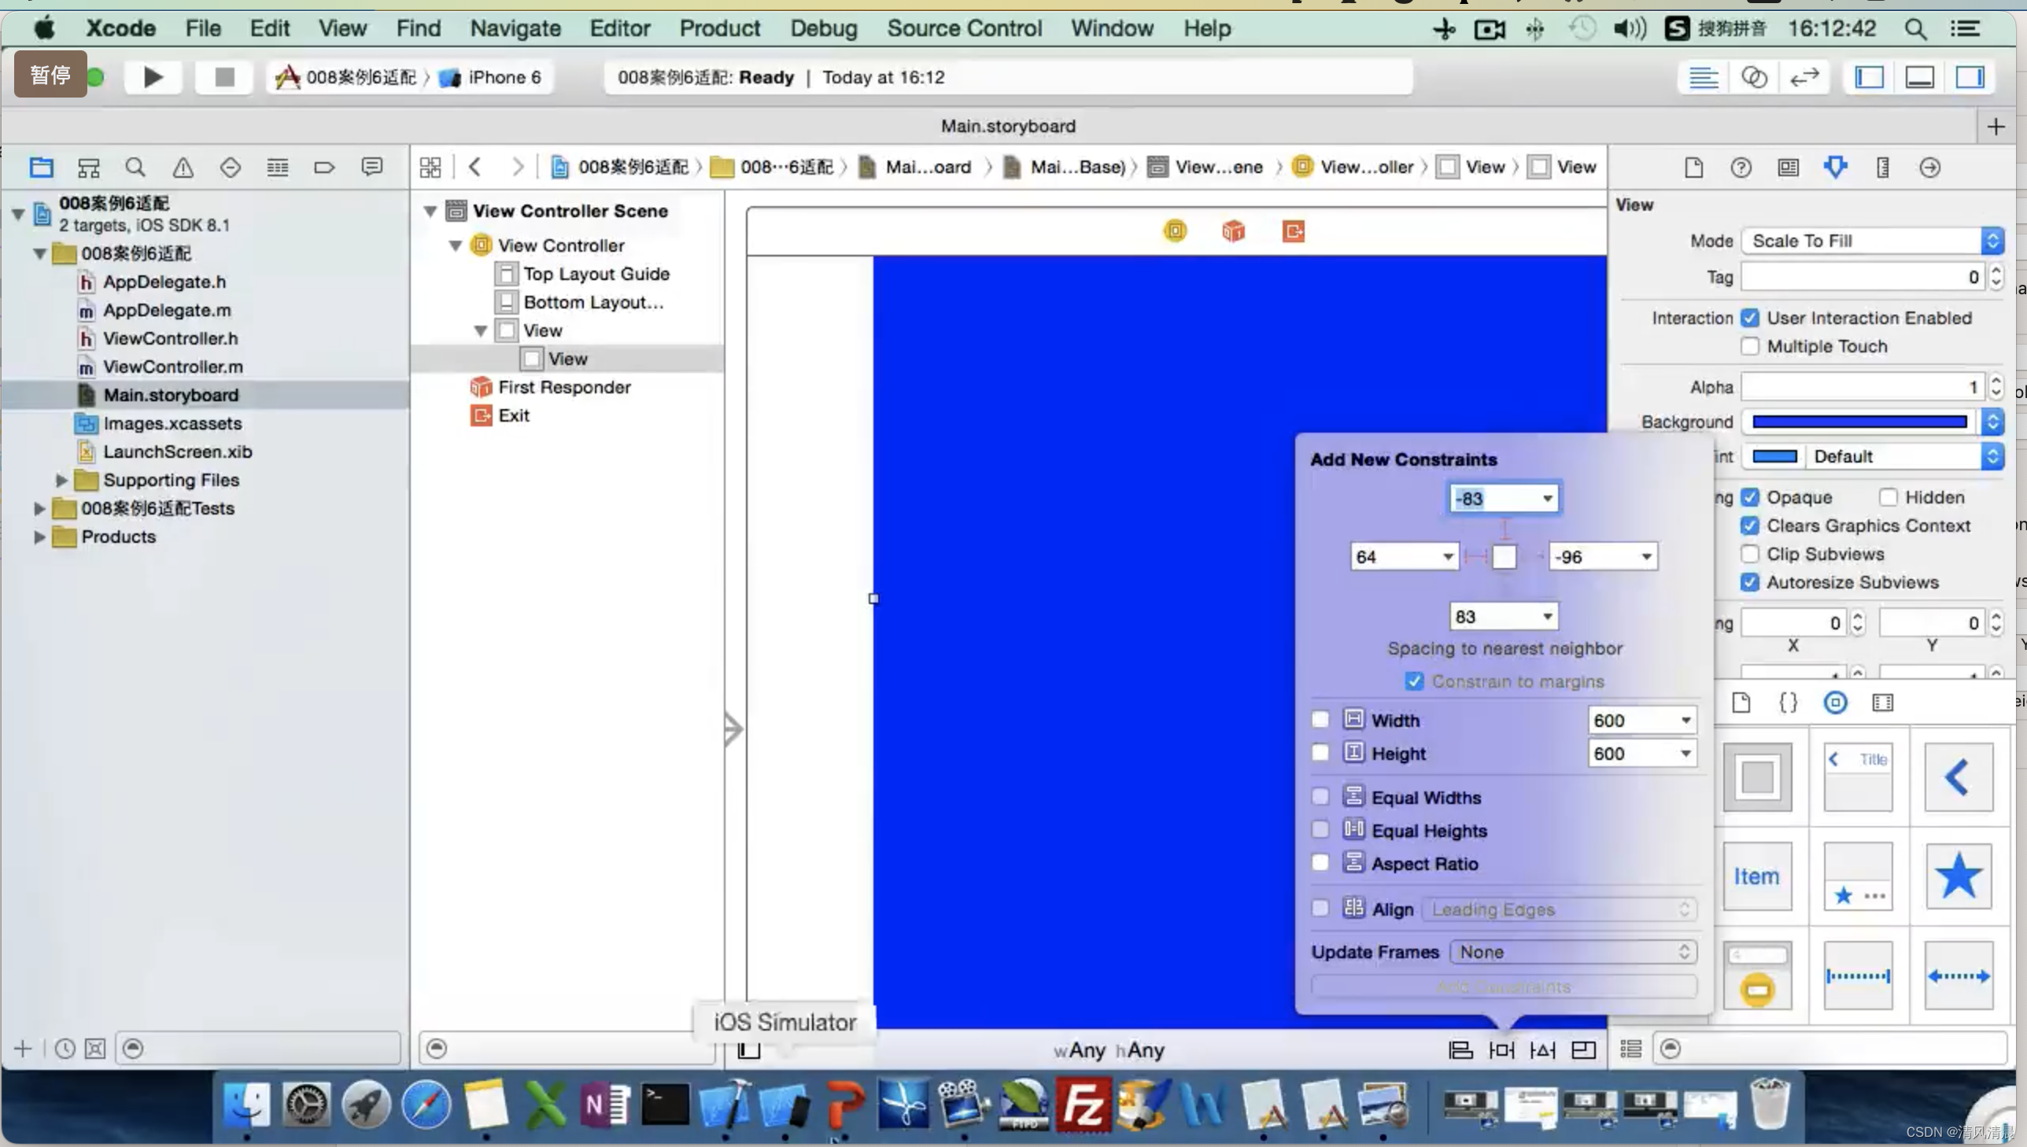Enable the Height constraint checkbox
The height and width of the screenshot is (1147, 2027).
click(x=1321, y=753)
